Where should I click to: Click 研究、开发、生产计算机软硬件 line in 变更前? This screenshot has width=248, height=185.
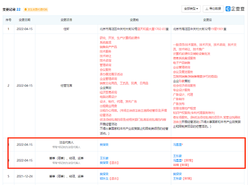[120, 38]
